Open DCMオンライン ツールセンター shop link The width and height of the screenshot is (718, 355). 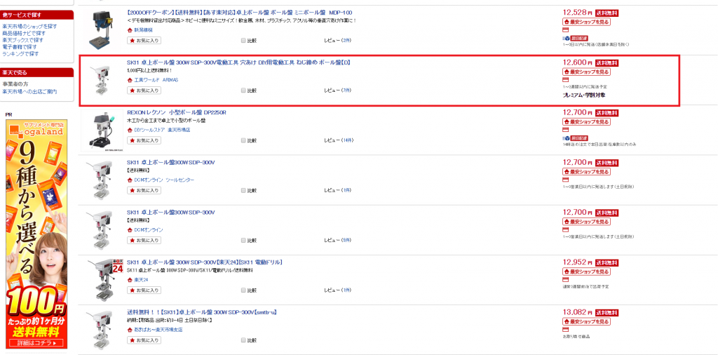(x=164, y=180)
